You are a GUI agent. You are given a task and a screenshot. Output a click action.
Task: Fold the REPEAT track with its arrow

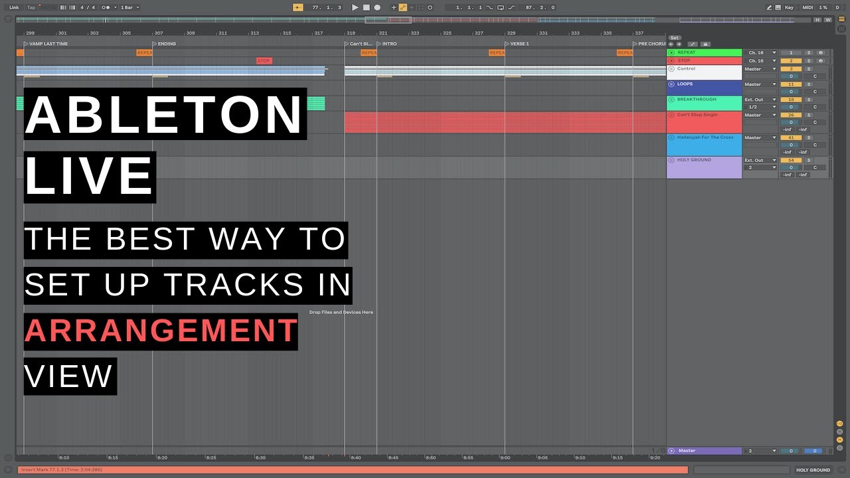click(671, 52)
